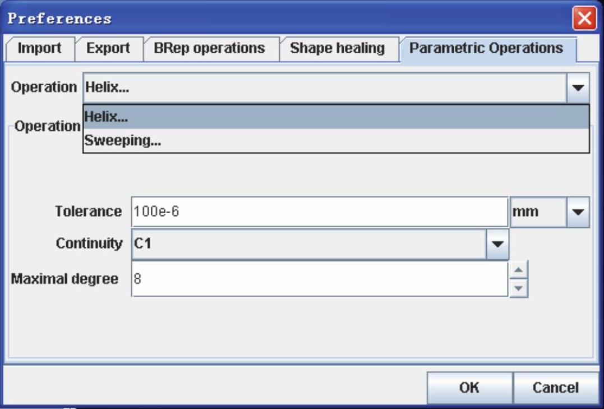Decrease Maximal degree with down arrow

pos(519,287)
